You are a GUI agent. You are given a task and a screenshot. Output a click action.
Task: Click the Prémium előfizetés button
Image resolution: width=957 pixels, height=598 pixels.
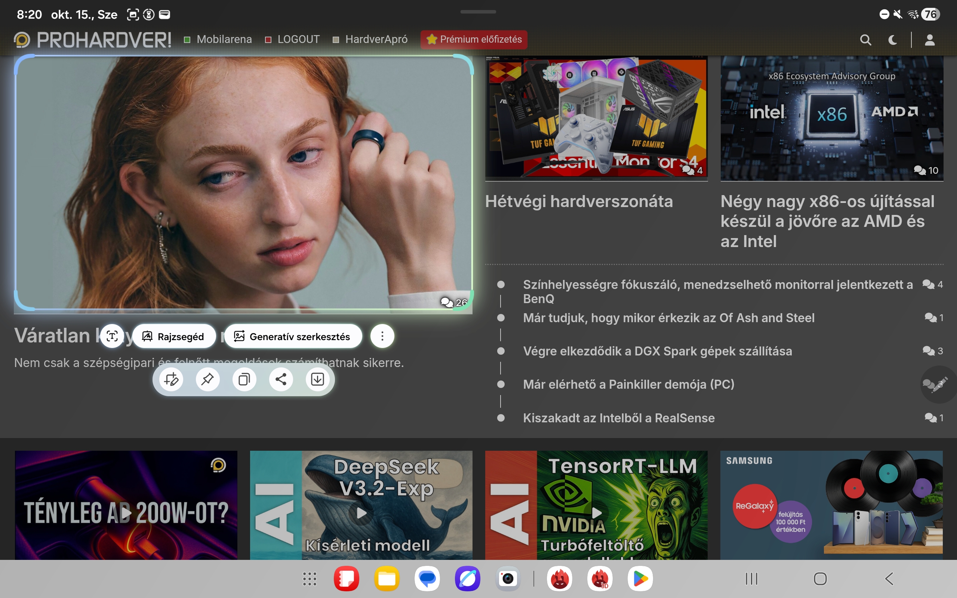point(474,39)
